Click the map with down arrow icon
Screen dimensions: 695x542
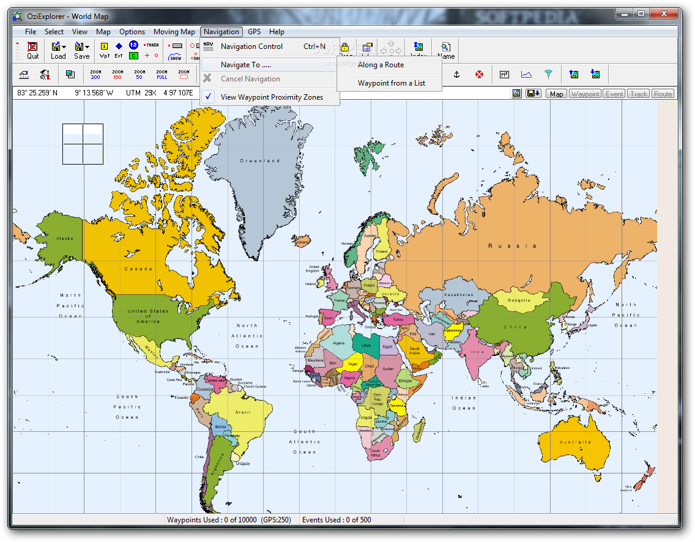595,75
